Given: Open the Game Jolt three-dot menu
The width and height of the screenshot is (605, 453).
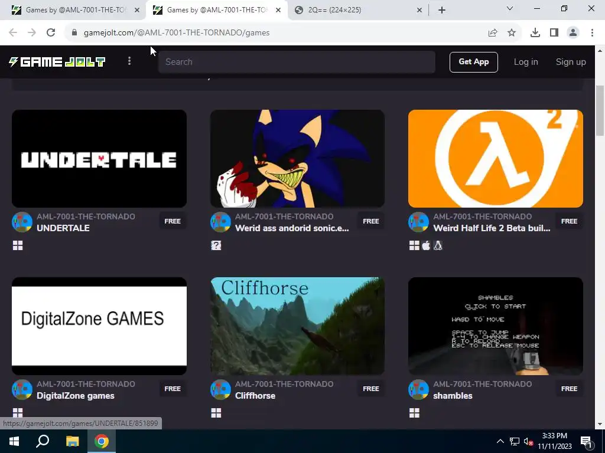Looking at the screenshot, I should [129, 61].
